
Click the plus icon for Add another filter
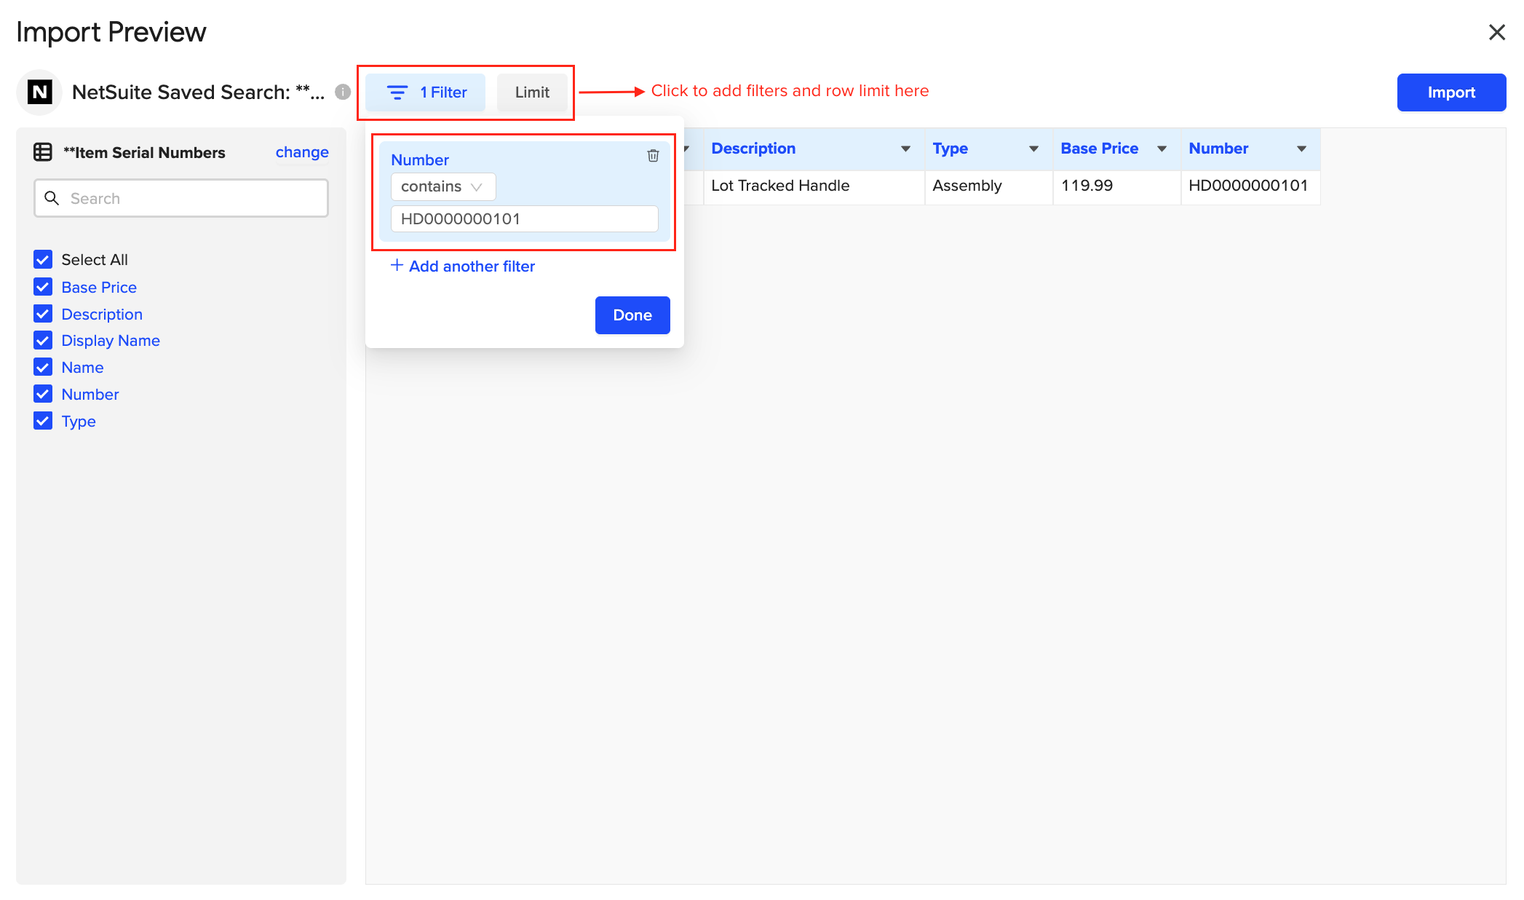(x=397, y=266)
